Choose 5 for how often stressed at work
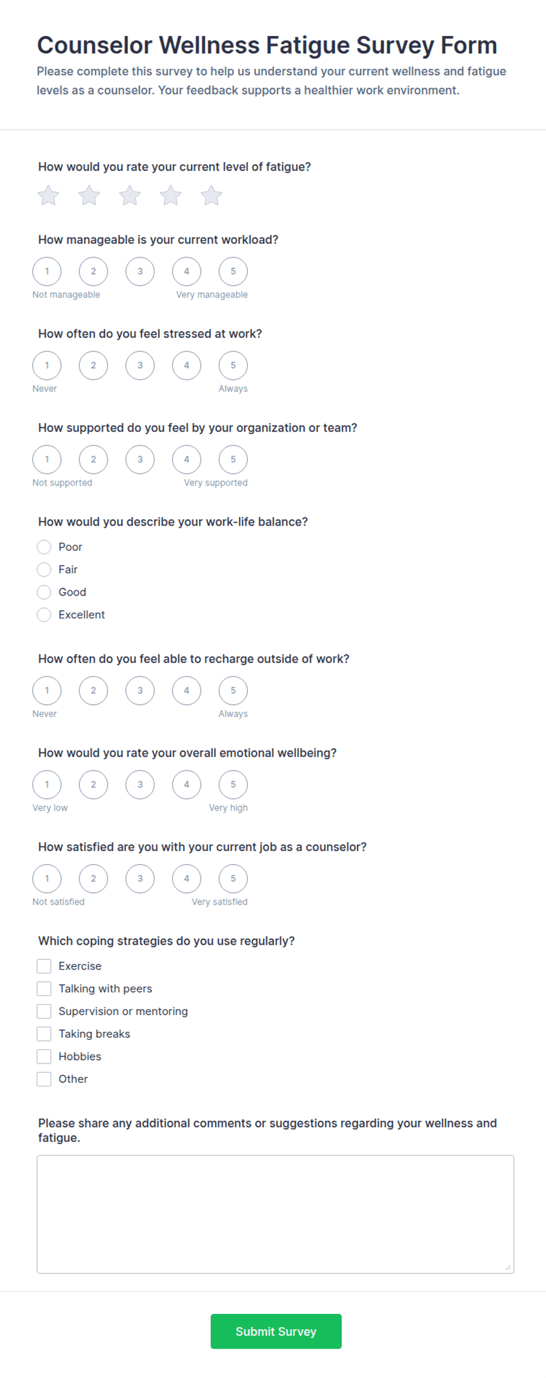 [x=233, y=366]
